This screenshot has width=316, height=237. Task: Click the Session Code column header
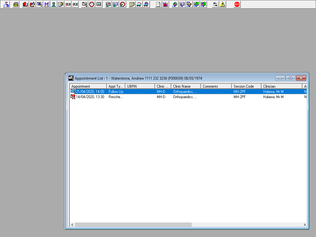tap(246, 86)
